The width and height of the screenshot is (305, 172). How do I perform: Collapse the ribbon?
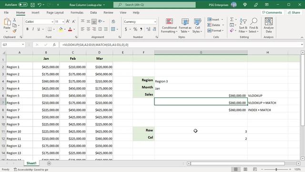coord(302,37)
